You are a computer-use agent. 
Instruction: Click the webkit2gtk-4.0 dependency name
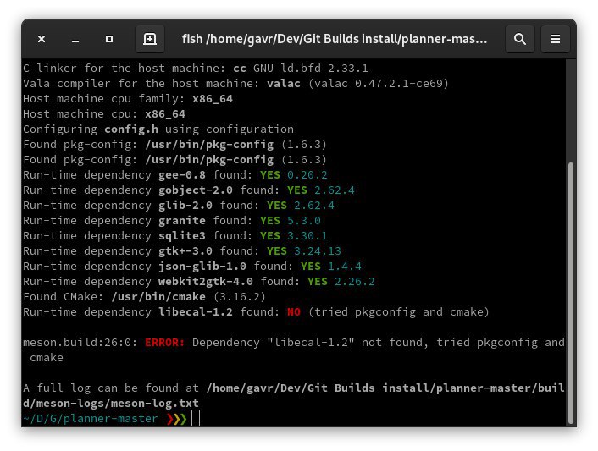(x=206, y=282)
